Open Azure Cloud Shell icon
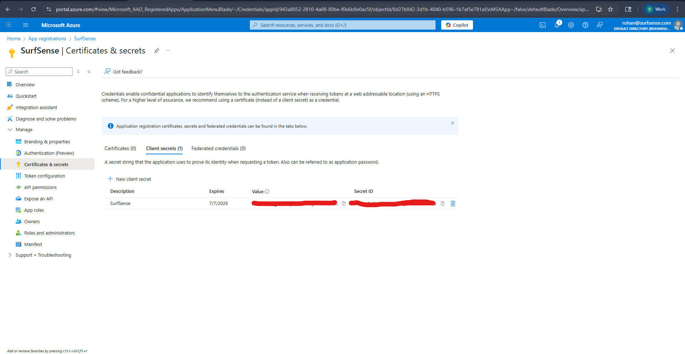 542,25
